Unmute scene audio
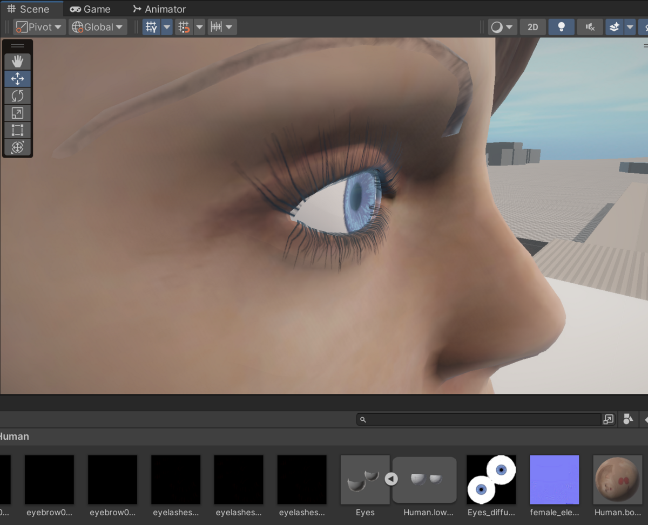 pyautogui.click(x=590, y=26)
